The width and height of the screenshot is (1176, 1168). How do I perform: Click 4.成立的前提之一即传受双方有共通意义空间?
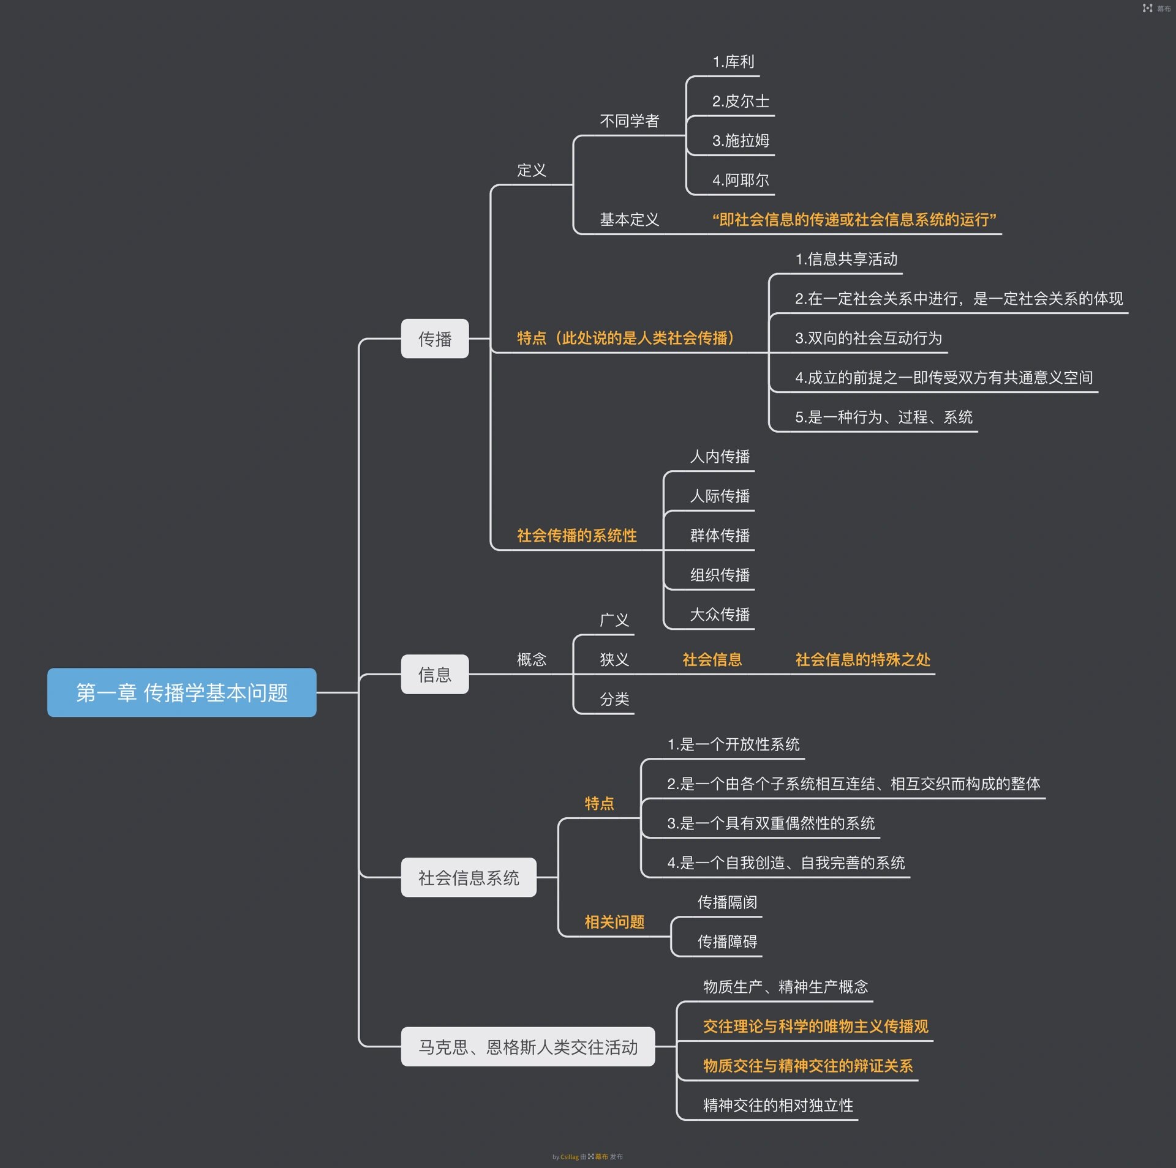[x=944, y=378]
